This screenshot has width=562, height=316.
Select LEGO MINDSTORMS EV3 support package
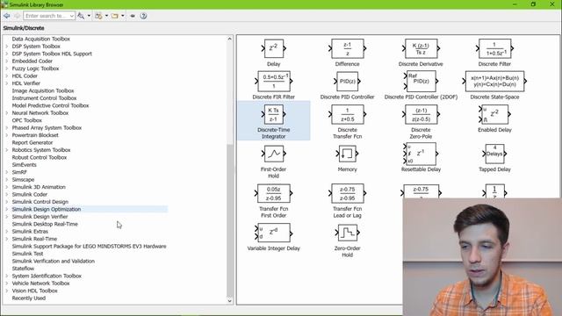89,246
